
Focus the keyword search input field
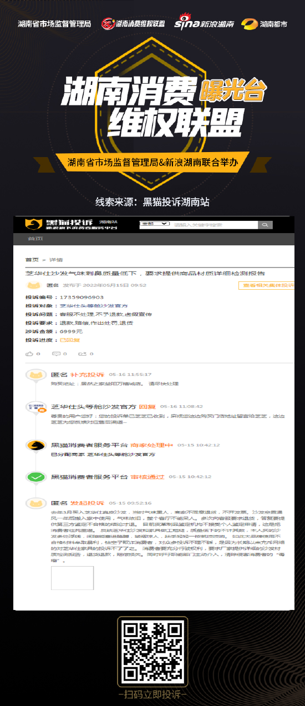215,225
